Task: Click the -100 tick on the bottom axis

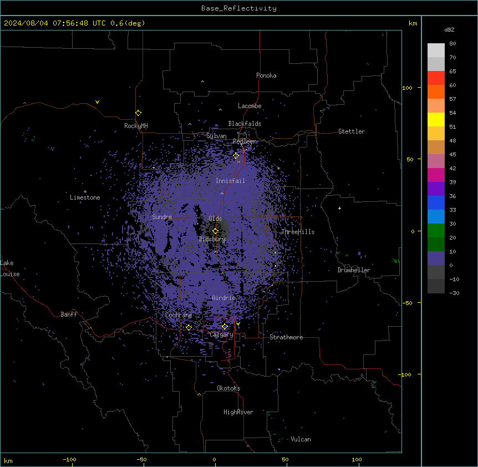Action: point(69,459)
